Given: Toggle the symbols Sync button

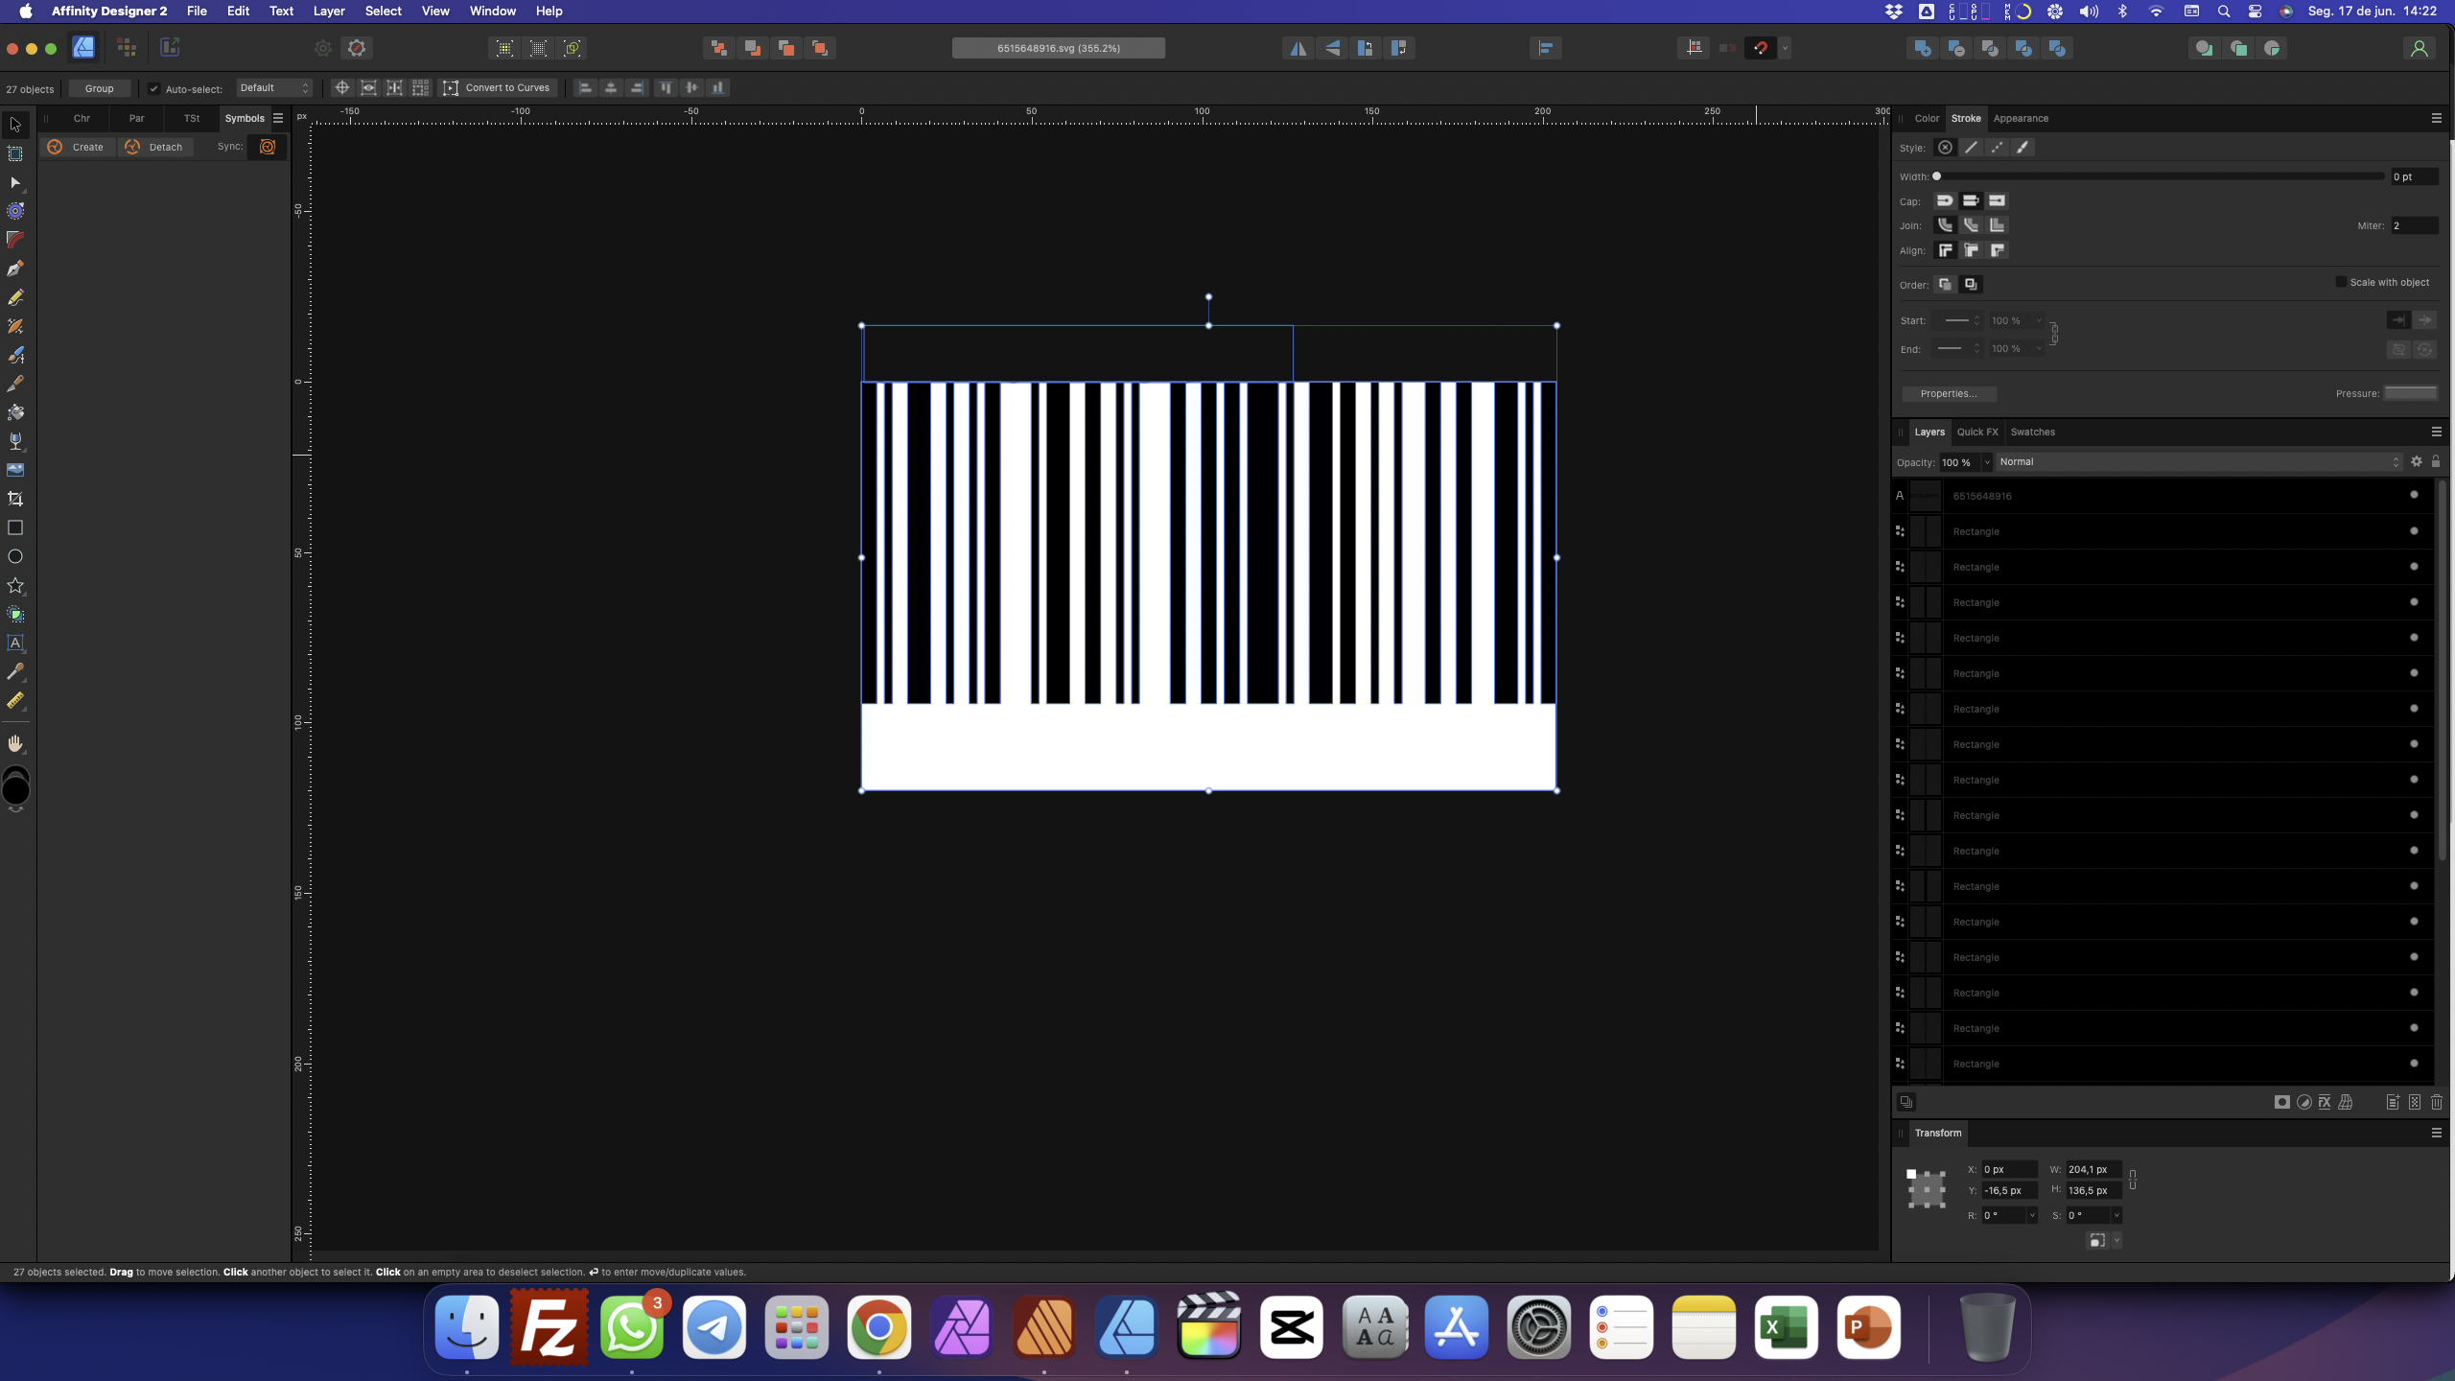Looking at the screenshot, I should [x=268, y=147].
